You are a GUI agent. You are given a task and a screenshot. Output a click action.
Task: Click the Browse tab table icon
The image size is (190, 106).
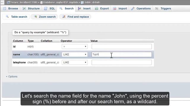click(x=4, y=9)
